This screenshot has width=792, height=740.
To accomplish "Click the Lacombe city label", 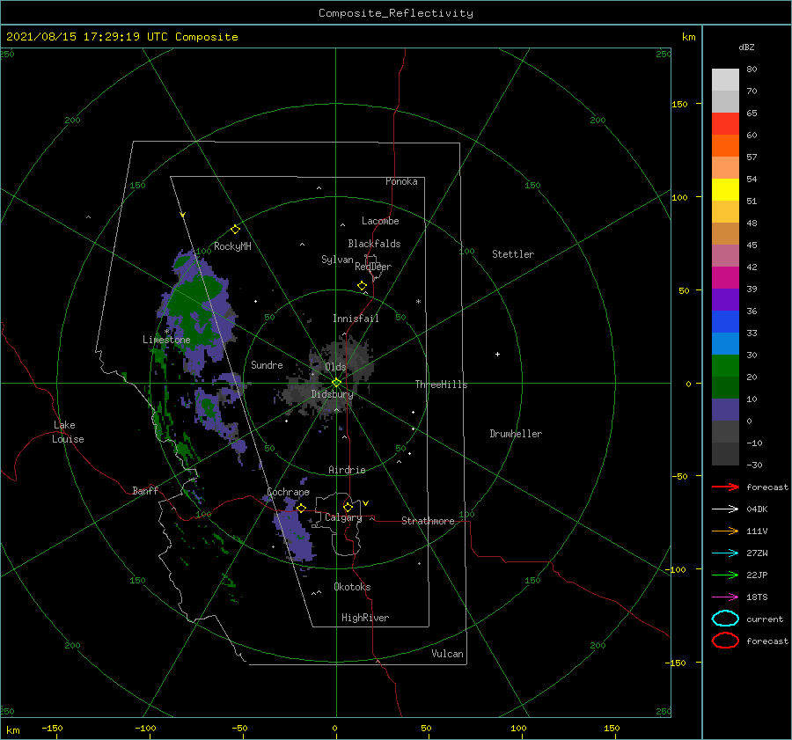I will point(380,221).
